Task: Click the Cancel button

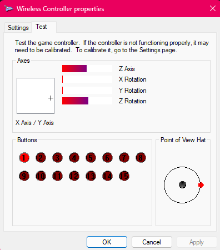Action: [152, 242]
